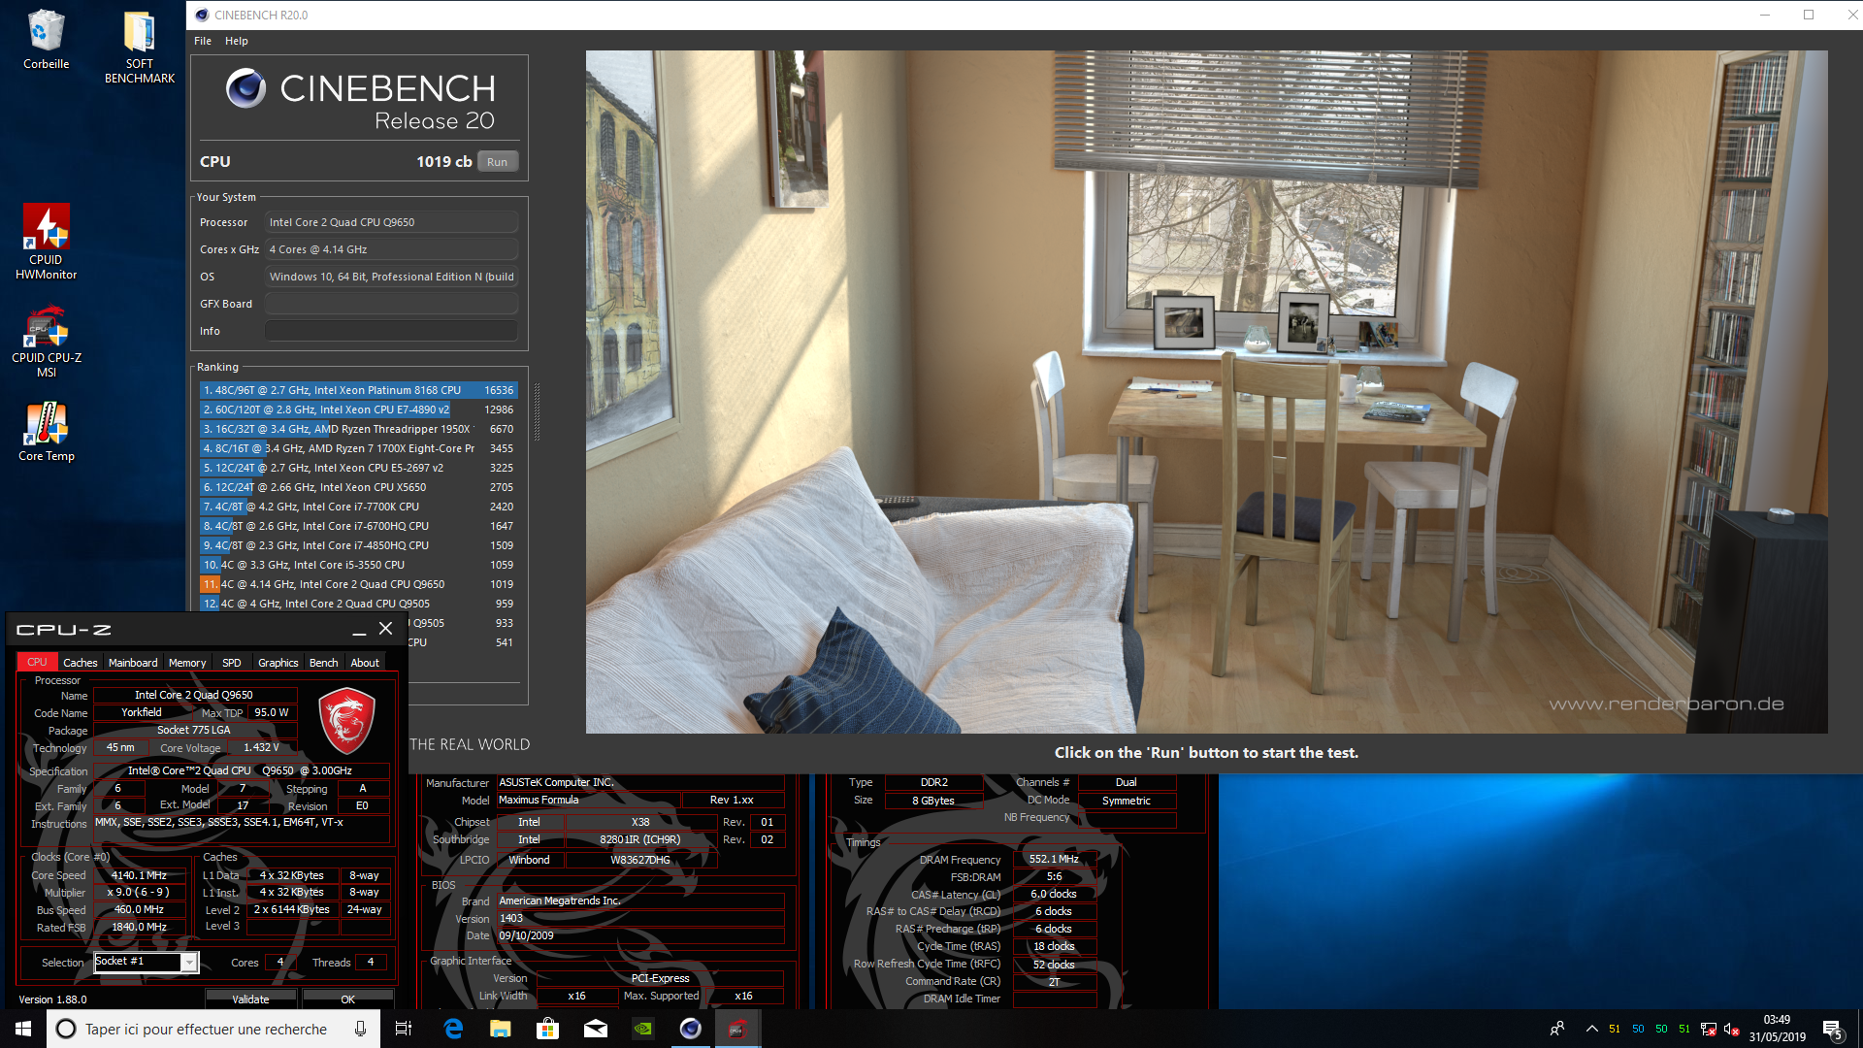The image size is (1863, 1048).
Task: Select ranking row Core i7-6700HQ CPU
Action: (x=358, y=526)
